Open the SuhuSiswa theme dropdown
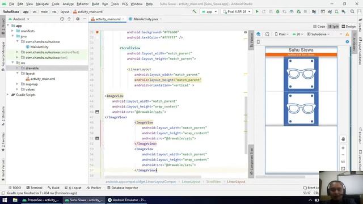Image resolution: width=363 pixels, height=204 pixels. (x=318, y=34)
